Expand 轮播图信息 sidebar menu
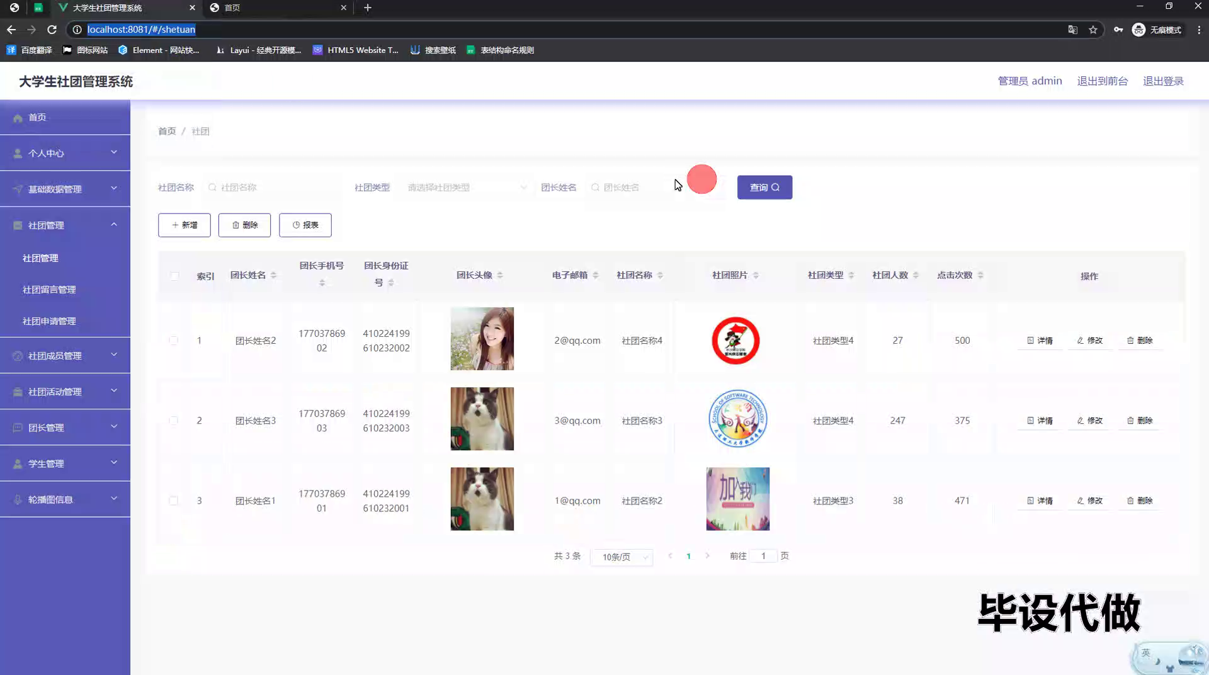This screenshot has width=1209, height=675. pos(65,499)
